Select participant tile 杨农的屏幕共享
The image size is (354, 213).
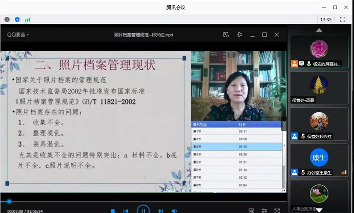(319, 51)
